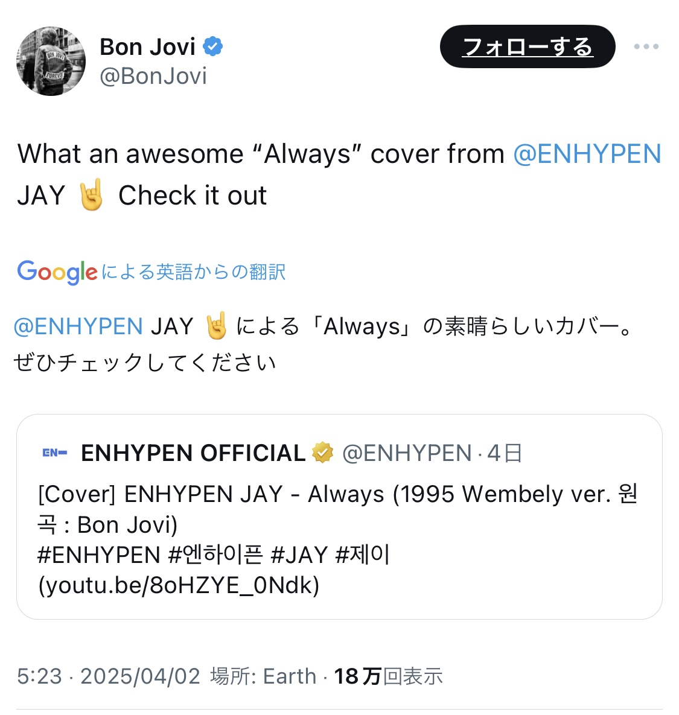The image size is (679, 715).
Task: Click the @BonJovi handle under the name
Action: (153, 75)
